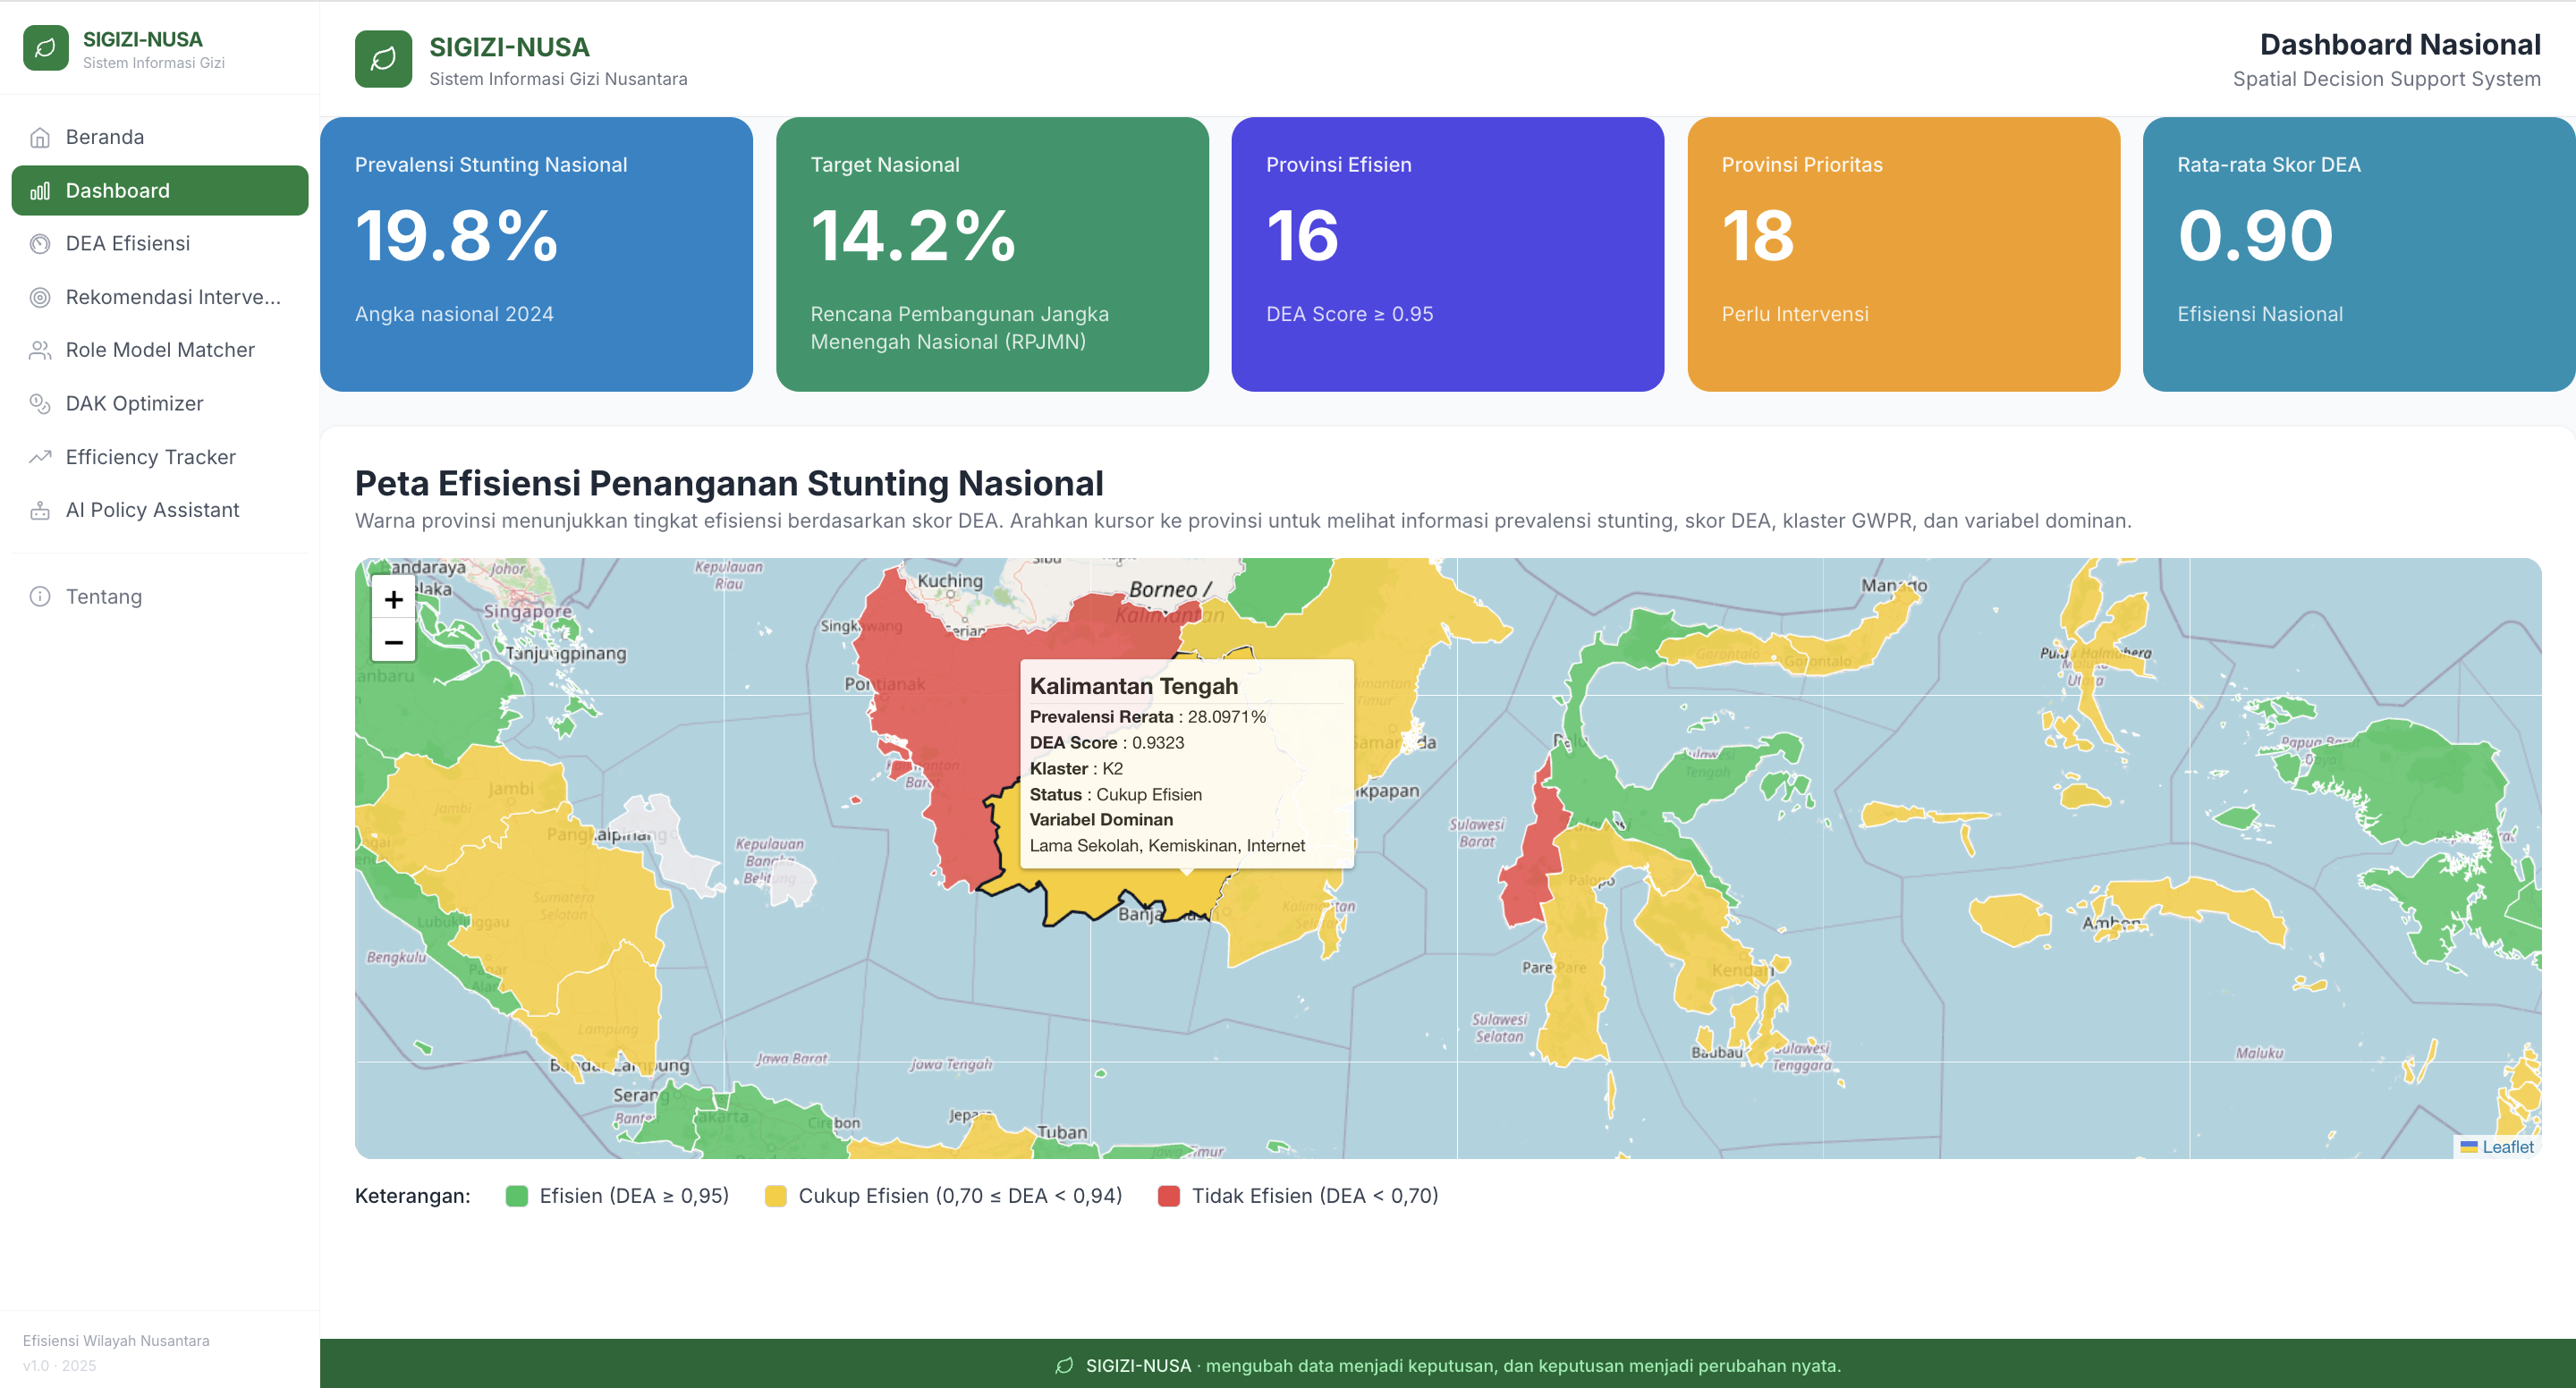Click the DEA Efisiensi gauge icon
Image resolution: width=2576 pixels, height=1388 pixels.
pos(40,244)
